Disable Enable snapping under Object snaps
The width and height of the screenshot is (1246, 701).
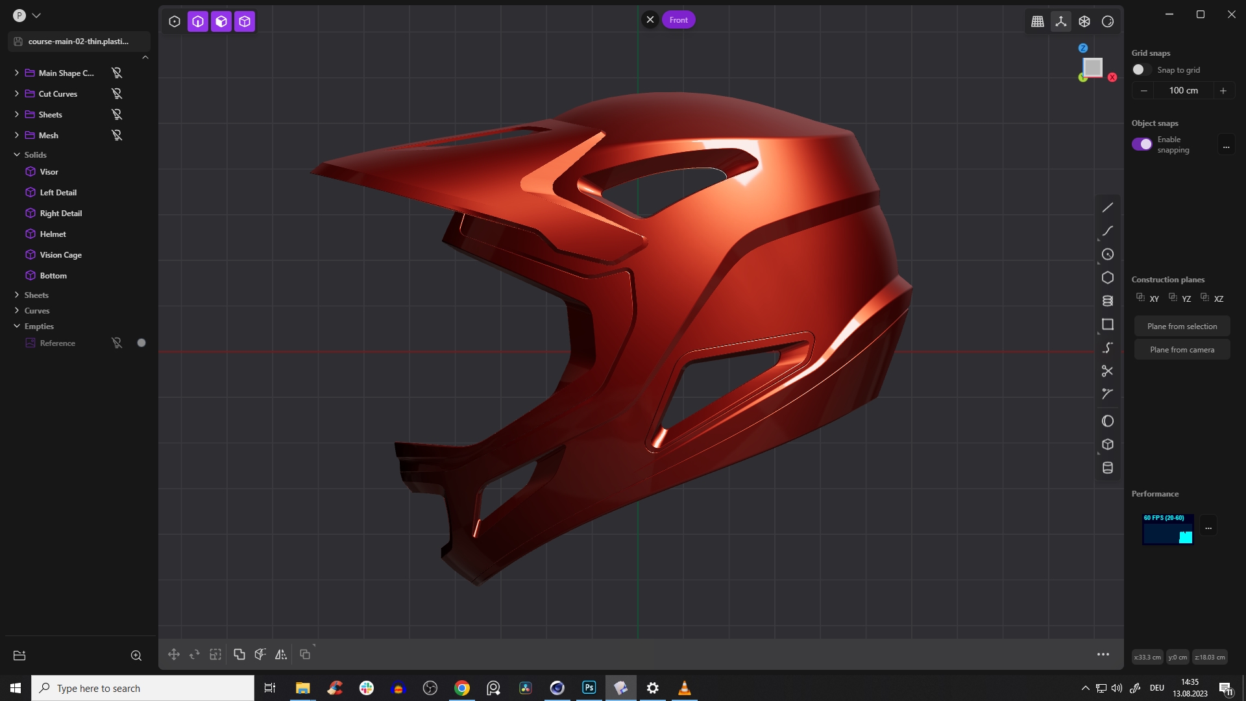point(1142,144)
